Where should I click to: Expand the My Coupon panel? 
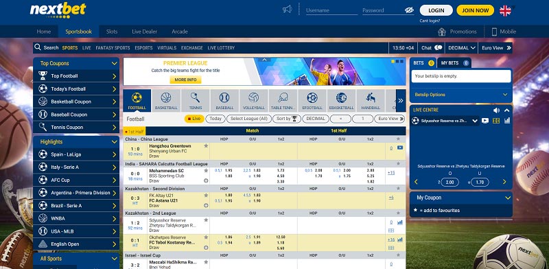point(508,198)
